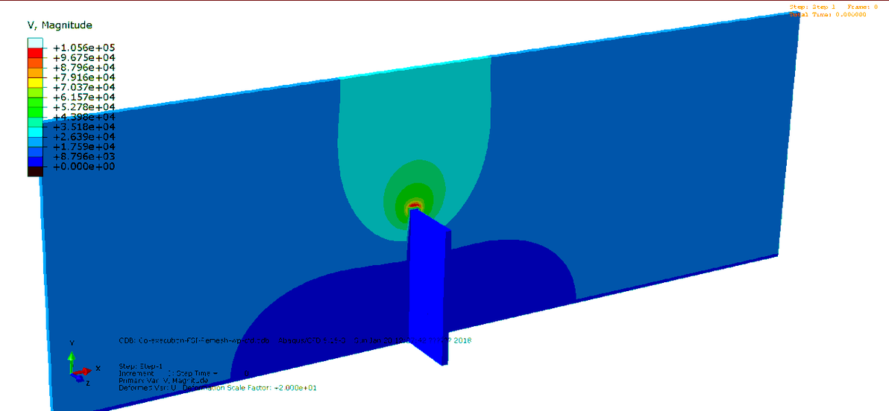Pick the red peak-velocity spot at plate tip

tap(414, 205)
